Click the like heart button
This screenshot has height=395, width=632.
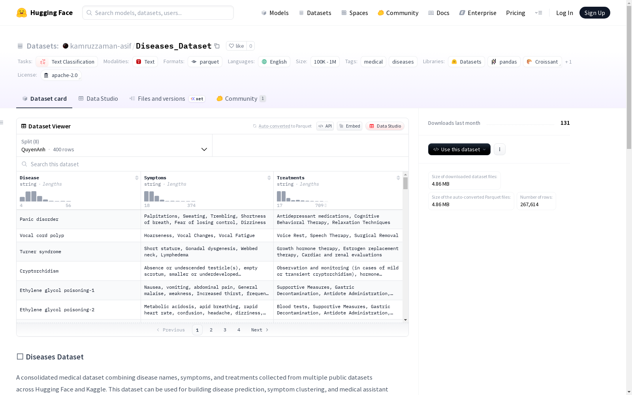pyautogui.click(x=236, y=46)
